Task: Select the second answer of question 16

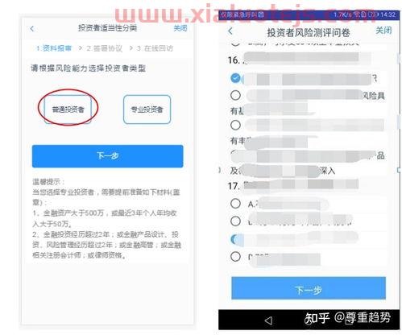Action: 235,95
